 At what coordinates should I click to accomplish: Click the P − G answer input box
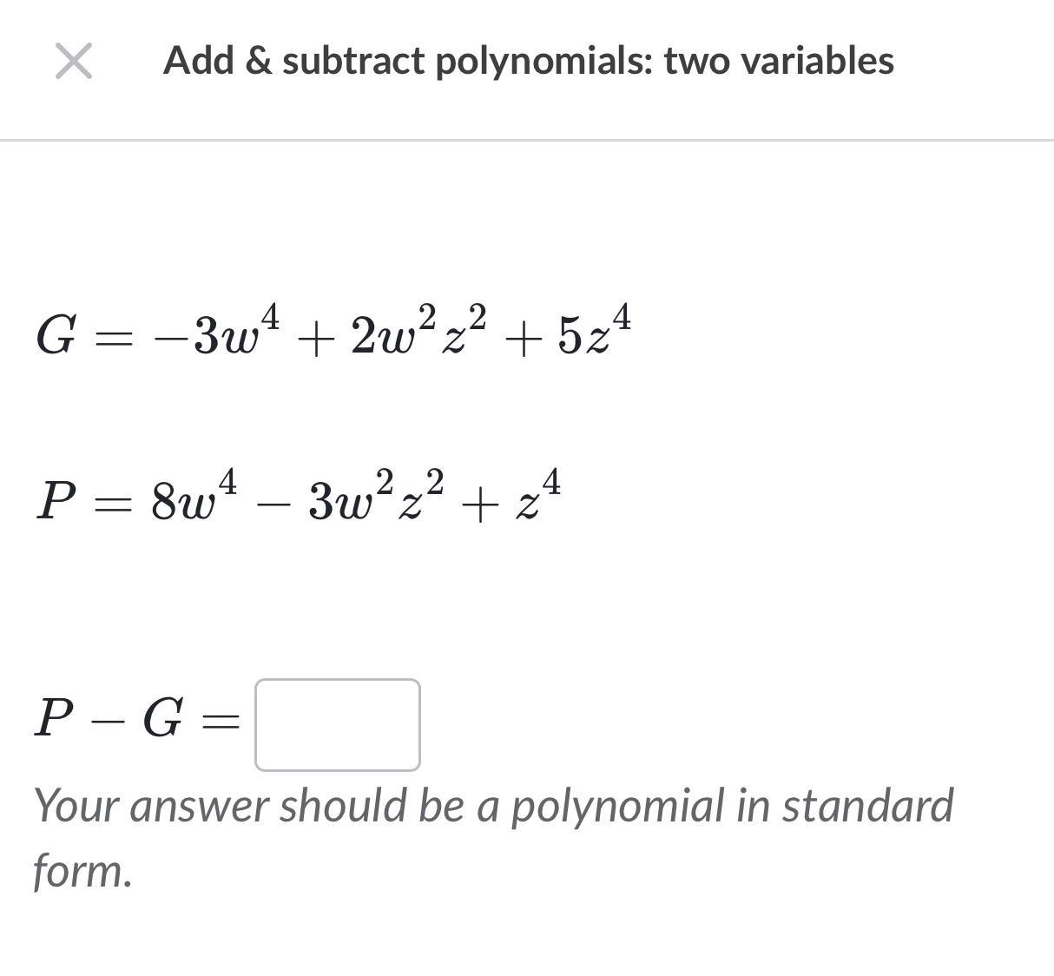(x=337, y=725)
